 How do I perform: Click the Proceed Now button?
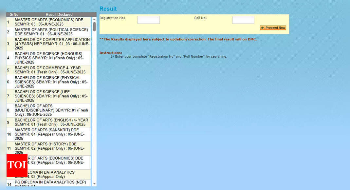pyautogui.click(x=273, y=28)
